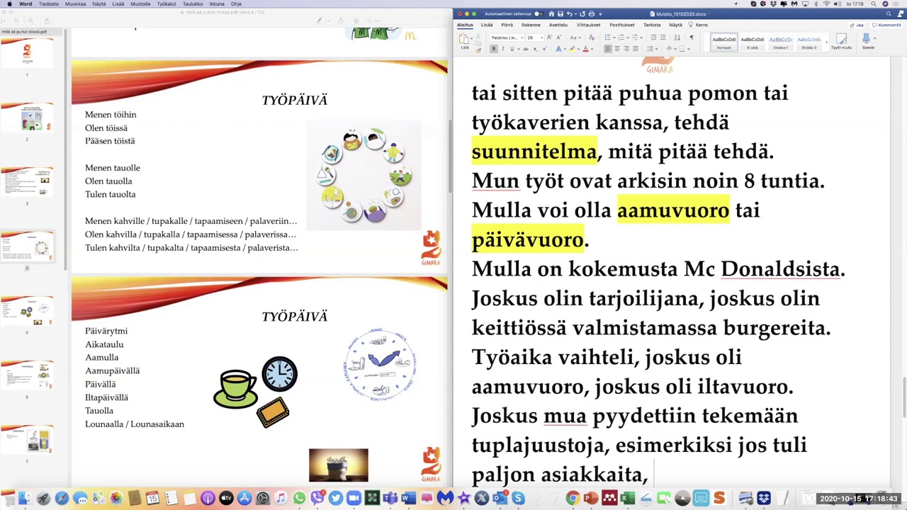The height and width of the screenshot is (510, 907).
Task: Click the increase indent icon
Action: [x=663, y=38]
